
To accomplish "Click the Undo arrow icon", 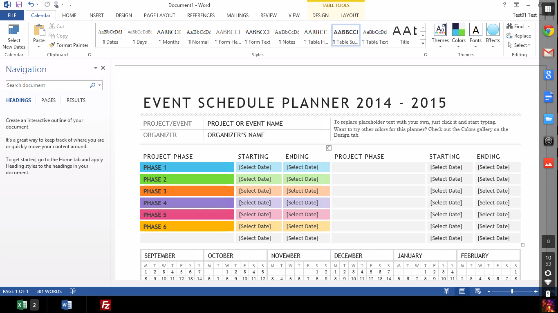I will [x=31, y=5].
